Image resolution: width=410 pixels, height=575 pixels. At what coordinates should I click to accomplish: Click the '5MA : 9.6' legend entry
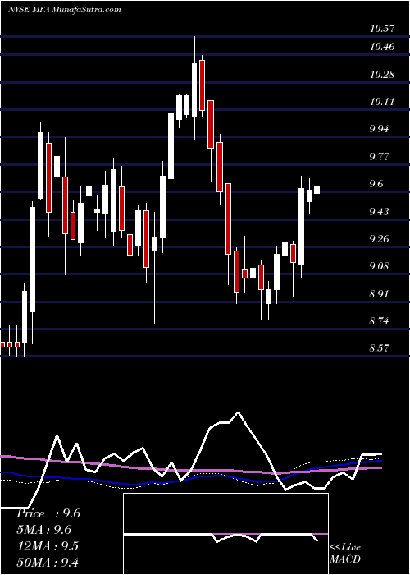[44, 530]
